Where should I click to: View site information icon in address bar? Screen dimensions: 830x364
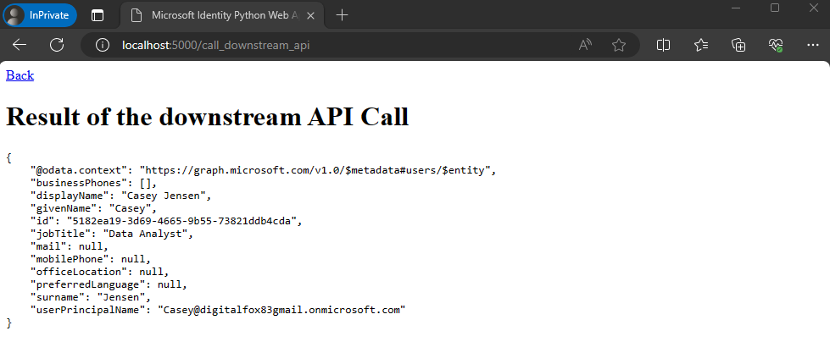pyautogui.click(x=103, y=45)
